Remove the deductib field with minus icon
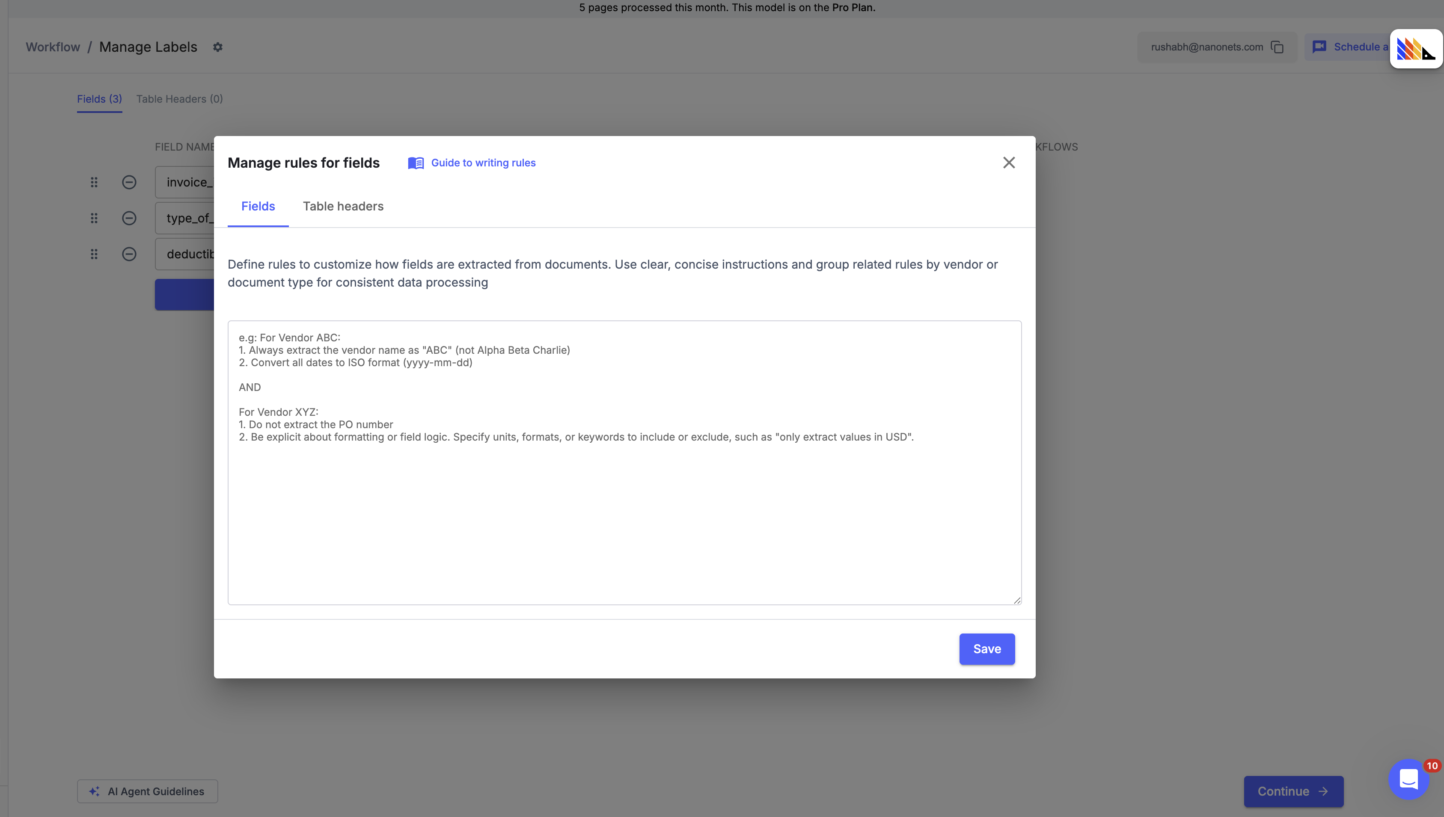Viewport: 1444px width, 817px height. (129, 254)
